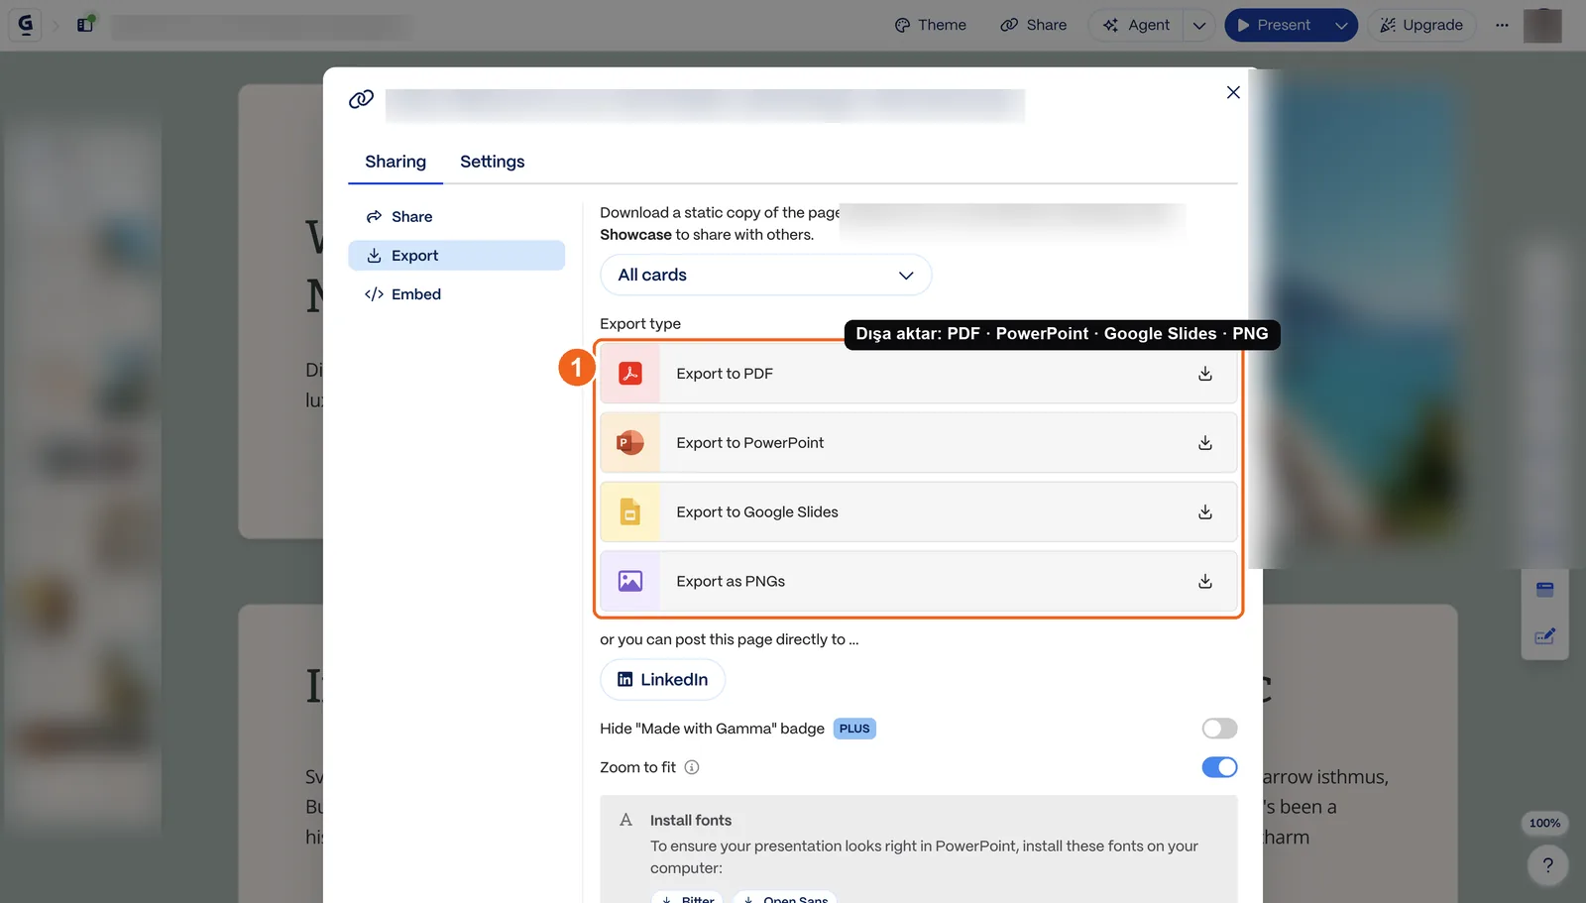Click Export to PDF label
This screenshot has width=1586, height=903.
(725, 374)
